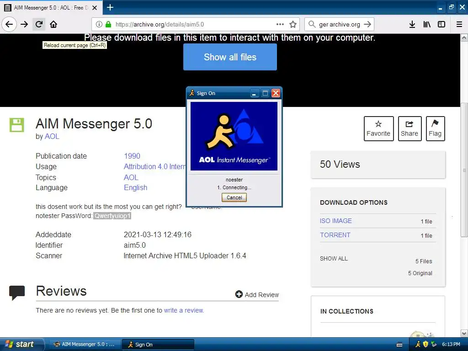Click the green secure padlock icon
Image resolution: width=468 pixels, height=351 pixels.
point(108,25)
